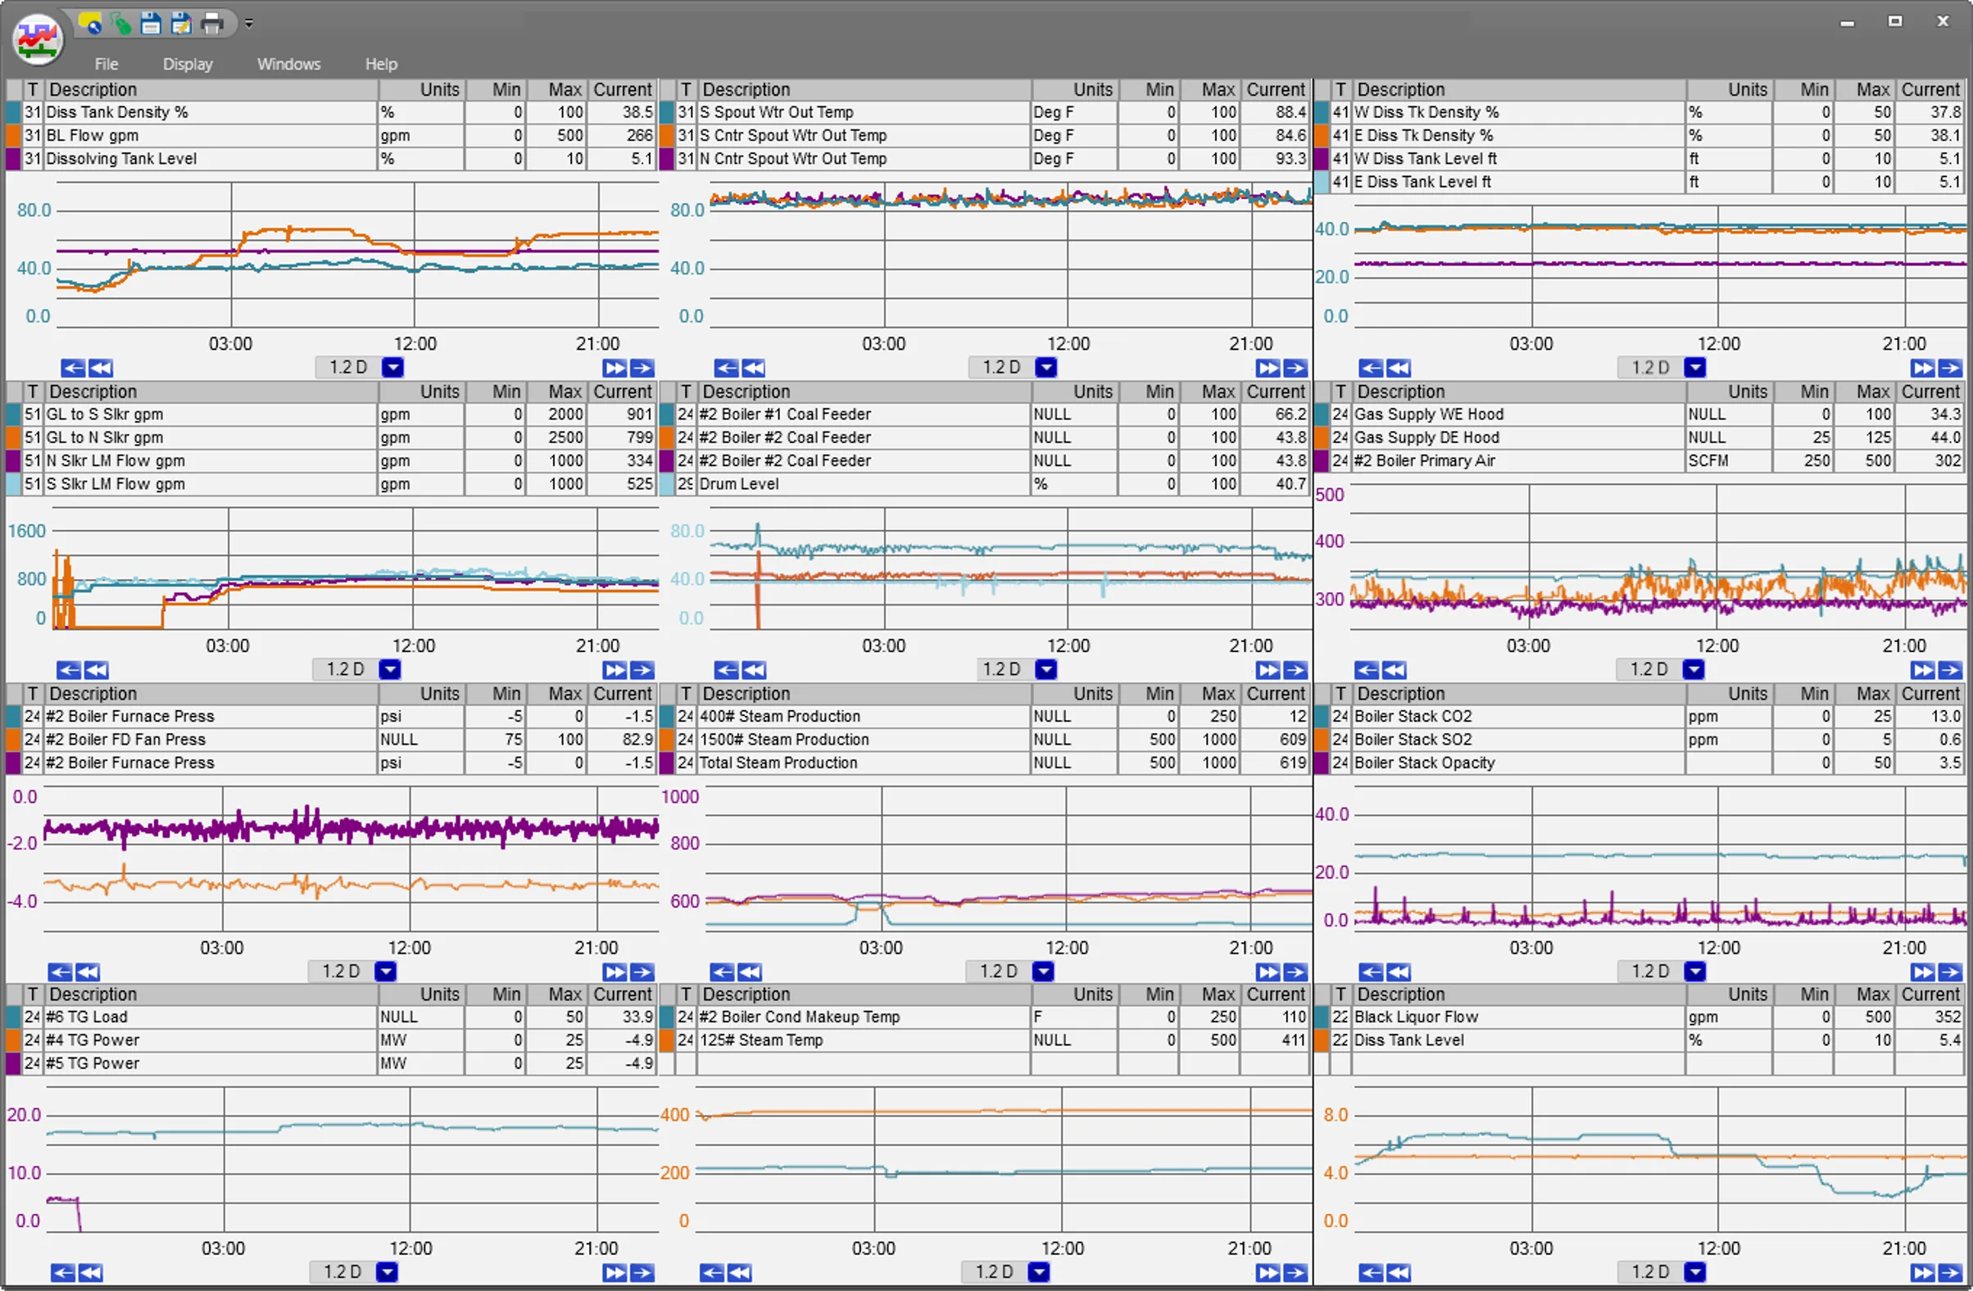Open the Windows menu

coord(288,64)
